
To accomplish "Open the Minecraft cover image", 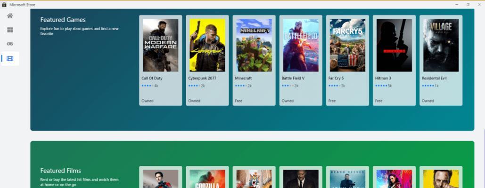I will [254, 45].
